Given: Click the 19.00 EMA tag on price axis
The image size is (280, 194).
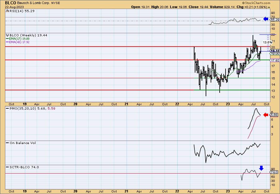Looking at the screenshot, I should (275, 54).
